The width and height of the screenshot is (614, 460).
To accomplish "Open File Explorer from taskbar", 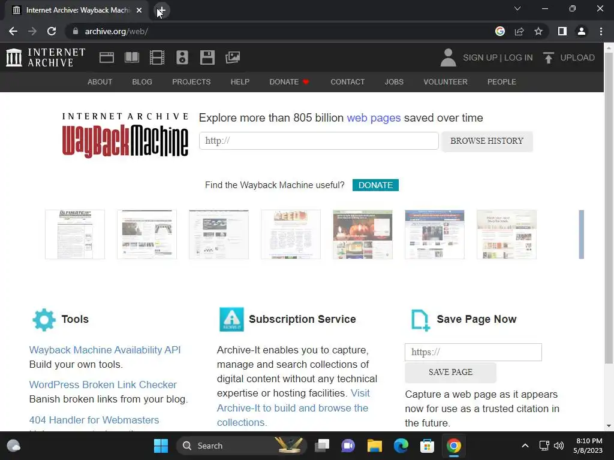I will [x=374, y=446].
